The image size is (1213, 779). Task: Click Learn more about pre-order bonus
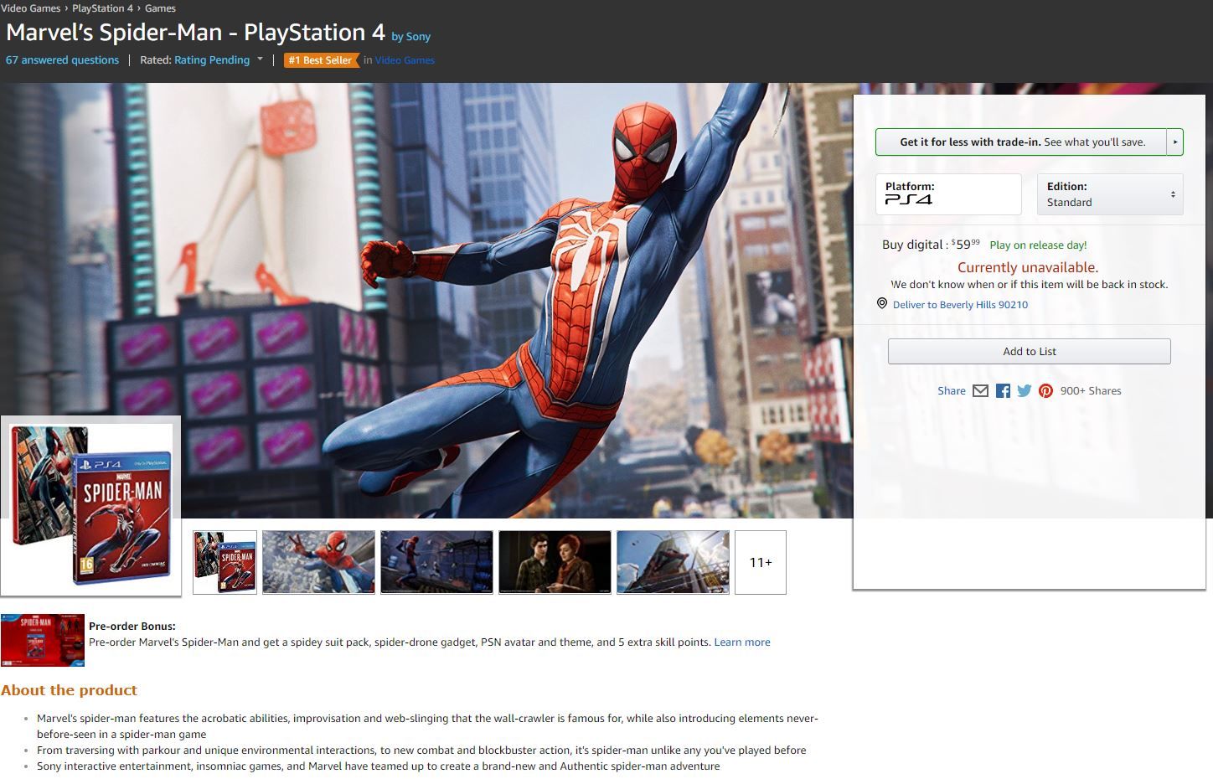[741, 642]
